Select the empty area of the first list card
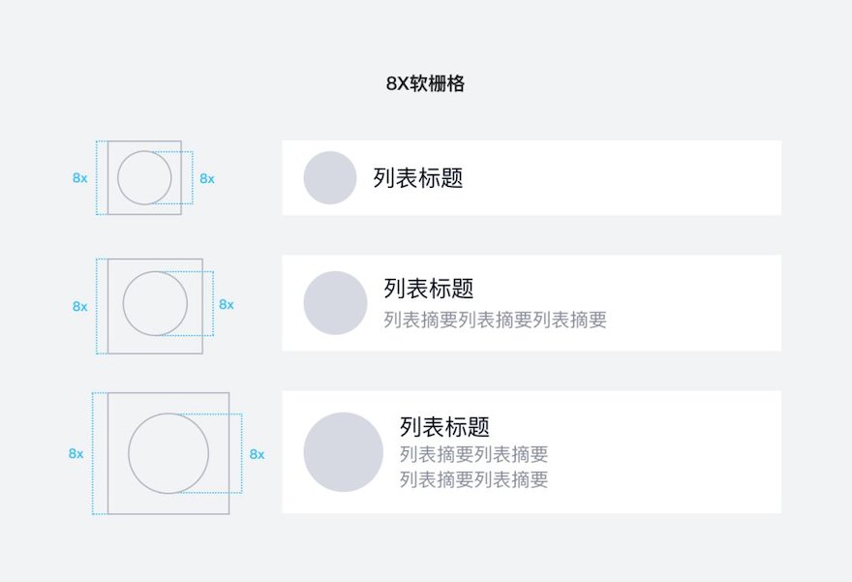 (x=623, y=177)
